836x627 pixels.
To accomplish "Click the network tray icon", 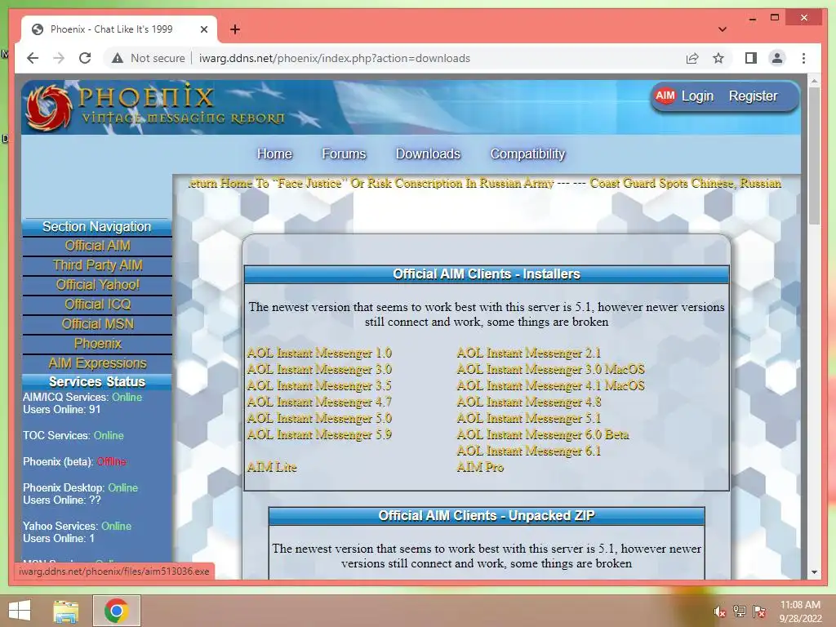I will (x=740, y=611).
